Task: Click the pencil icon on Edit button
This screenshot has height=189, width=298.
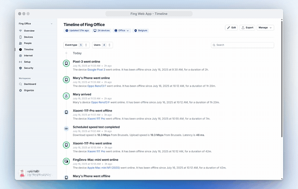Action: (229, 28)
